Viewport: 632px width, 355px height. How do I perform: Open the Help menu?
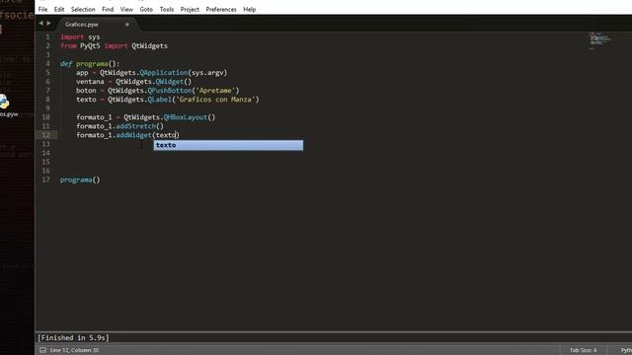pos(250,9)
